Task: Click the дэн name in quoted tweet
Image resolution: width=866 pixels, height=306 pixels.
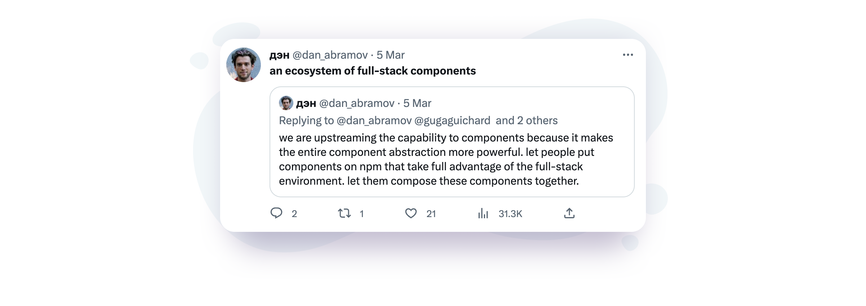Action: point(306,103)
